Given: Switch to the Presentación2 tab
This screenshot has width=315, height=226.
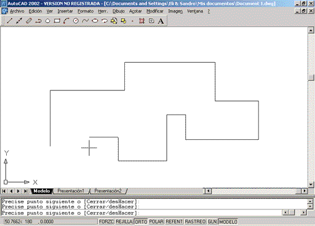Looking at the screenshot, I should pos(108,191).
